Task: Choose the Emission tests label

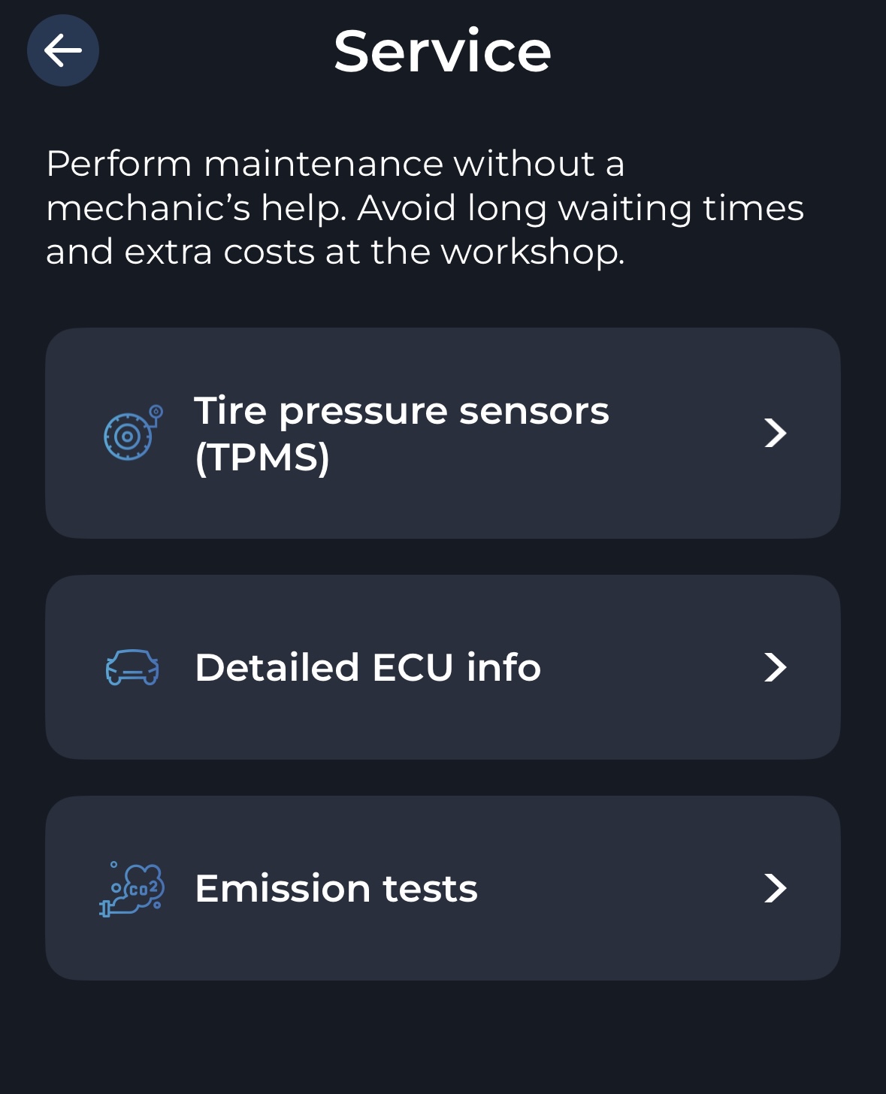Action: pyautogui.click(x=336, y=888)
